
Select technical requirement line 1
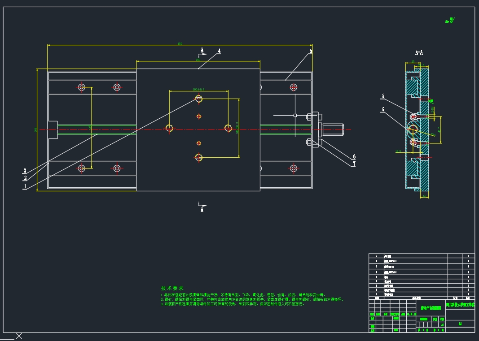242,295
